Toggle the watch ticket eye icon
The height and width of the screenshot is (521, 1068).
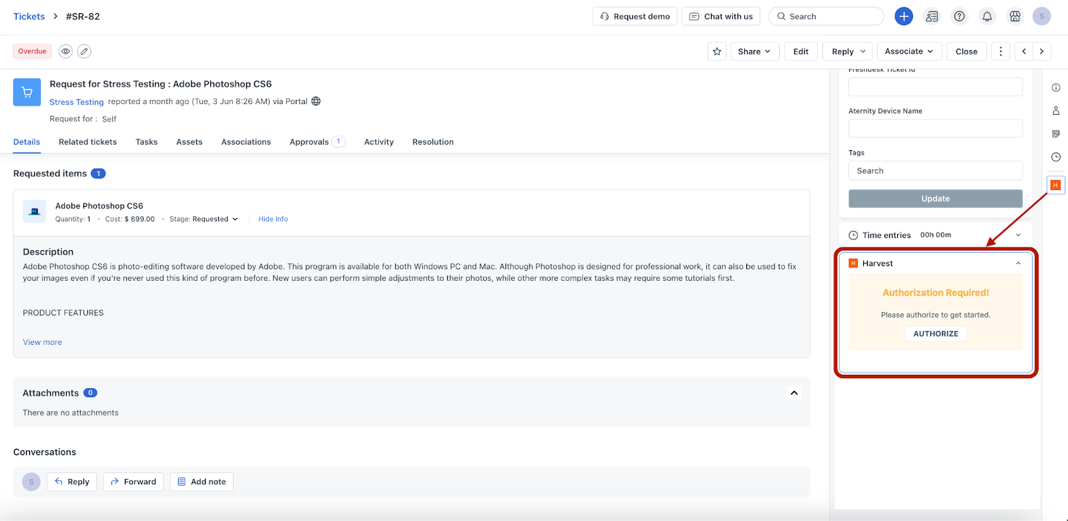(x=65, y=51)
